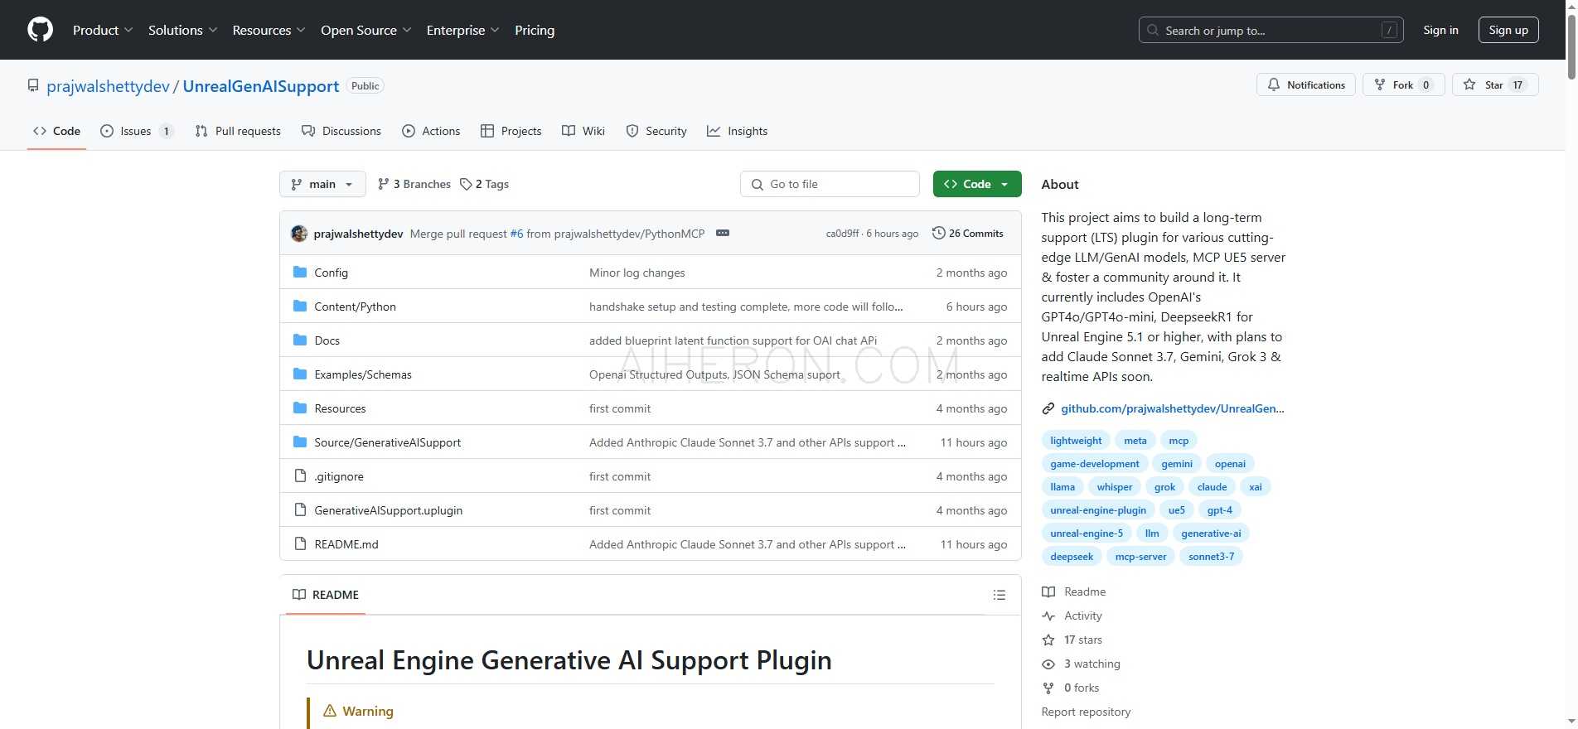Open the Solutions dropdown menu

coord(182,30)
